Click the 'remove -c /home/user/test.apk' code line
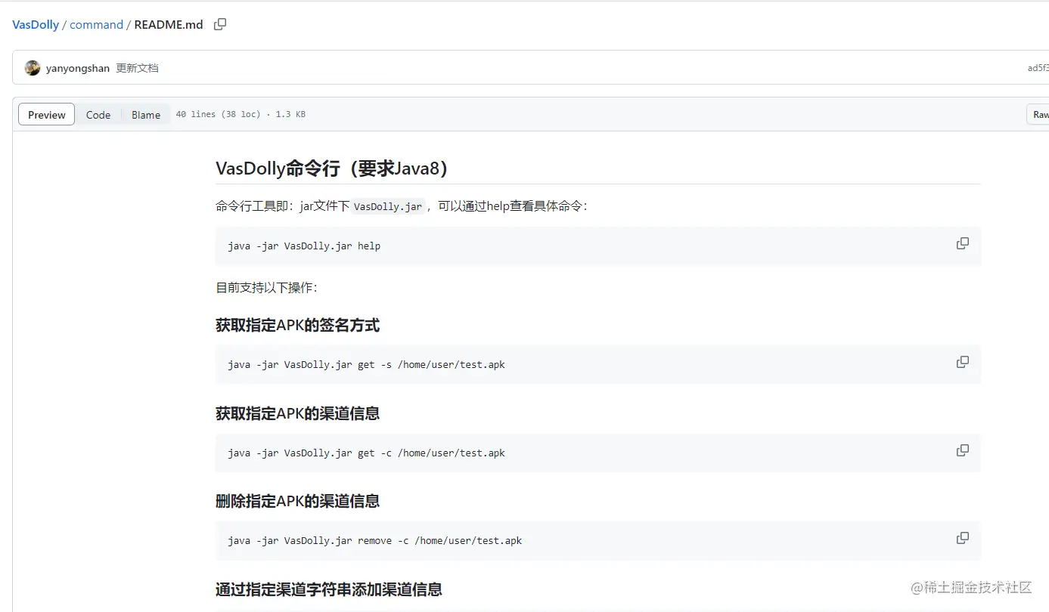The image size is (1049, 612). point(374,541)
